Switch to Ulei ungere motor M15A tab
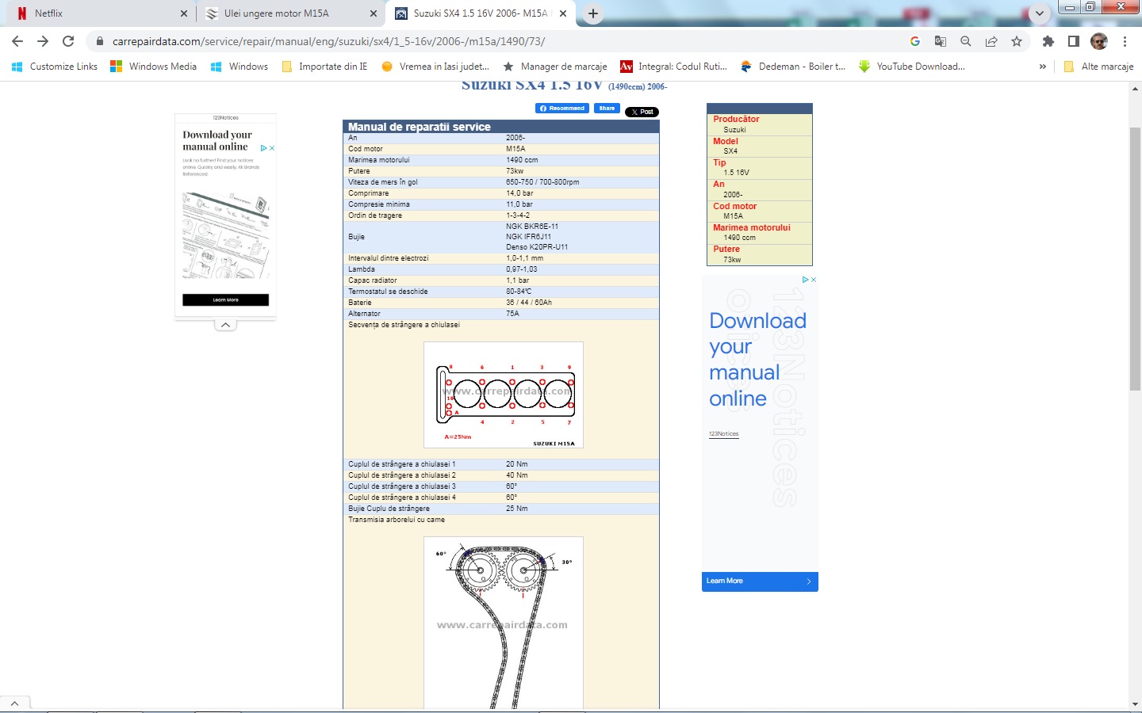1142x713 pixels. (x=289, y=13)
